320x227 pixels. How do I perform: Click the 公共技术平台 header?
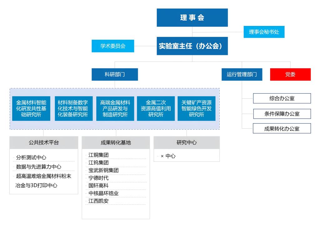tap(44, 143)
